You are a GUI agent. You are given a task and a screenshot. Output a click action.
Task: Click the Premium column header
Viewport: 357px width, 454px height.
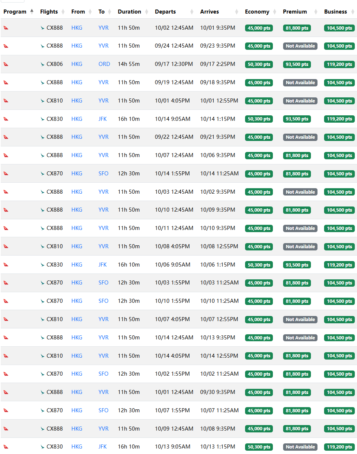(295, 12)
